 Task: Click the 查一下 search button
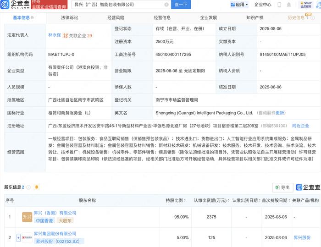click(x=181, y=5)
